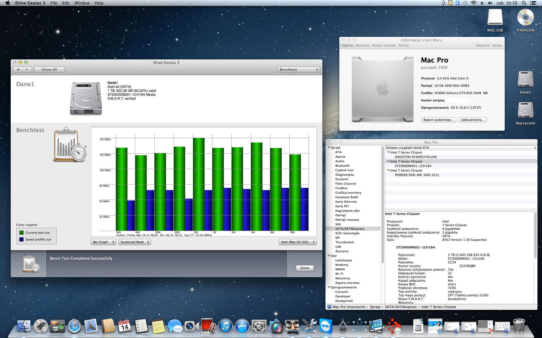542x338 pixels.
Task: Go forward in Drive Genius toolbar
Action: point(27,70)
